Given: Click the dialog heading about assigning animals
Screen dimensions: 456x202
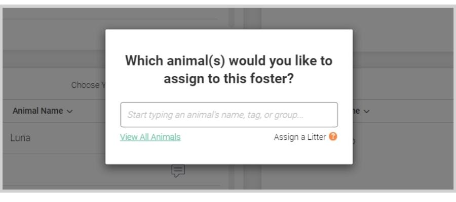Looking at the screenshot, I should click(229, 70).
